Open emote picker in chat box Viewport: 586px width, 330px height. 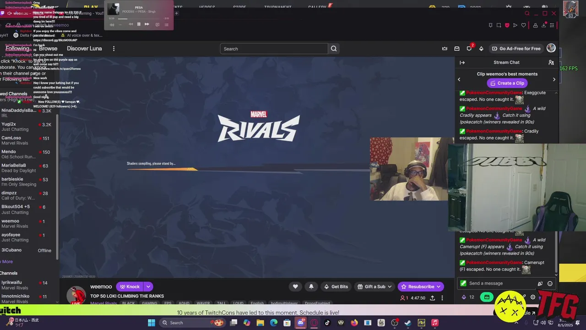(550, 283)
